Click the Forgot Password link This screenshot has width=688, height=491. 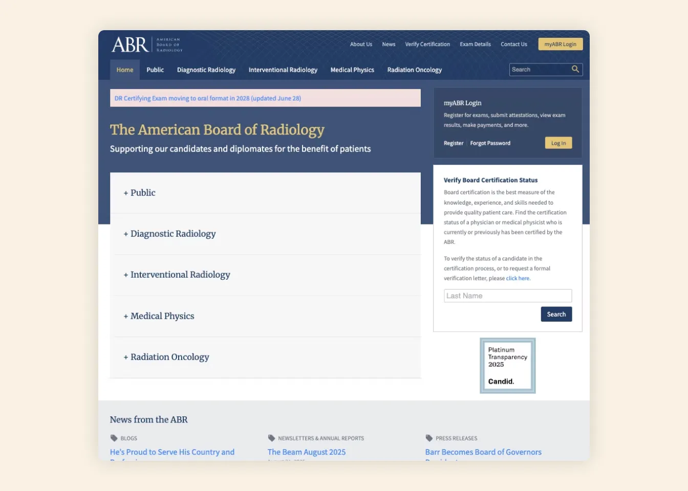490,143
